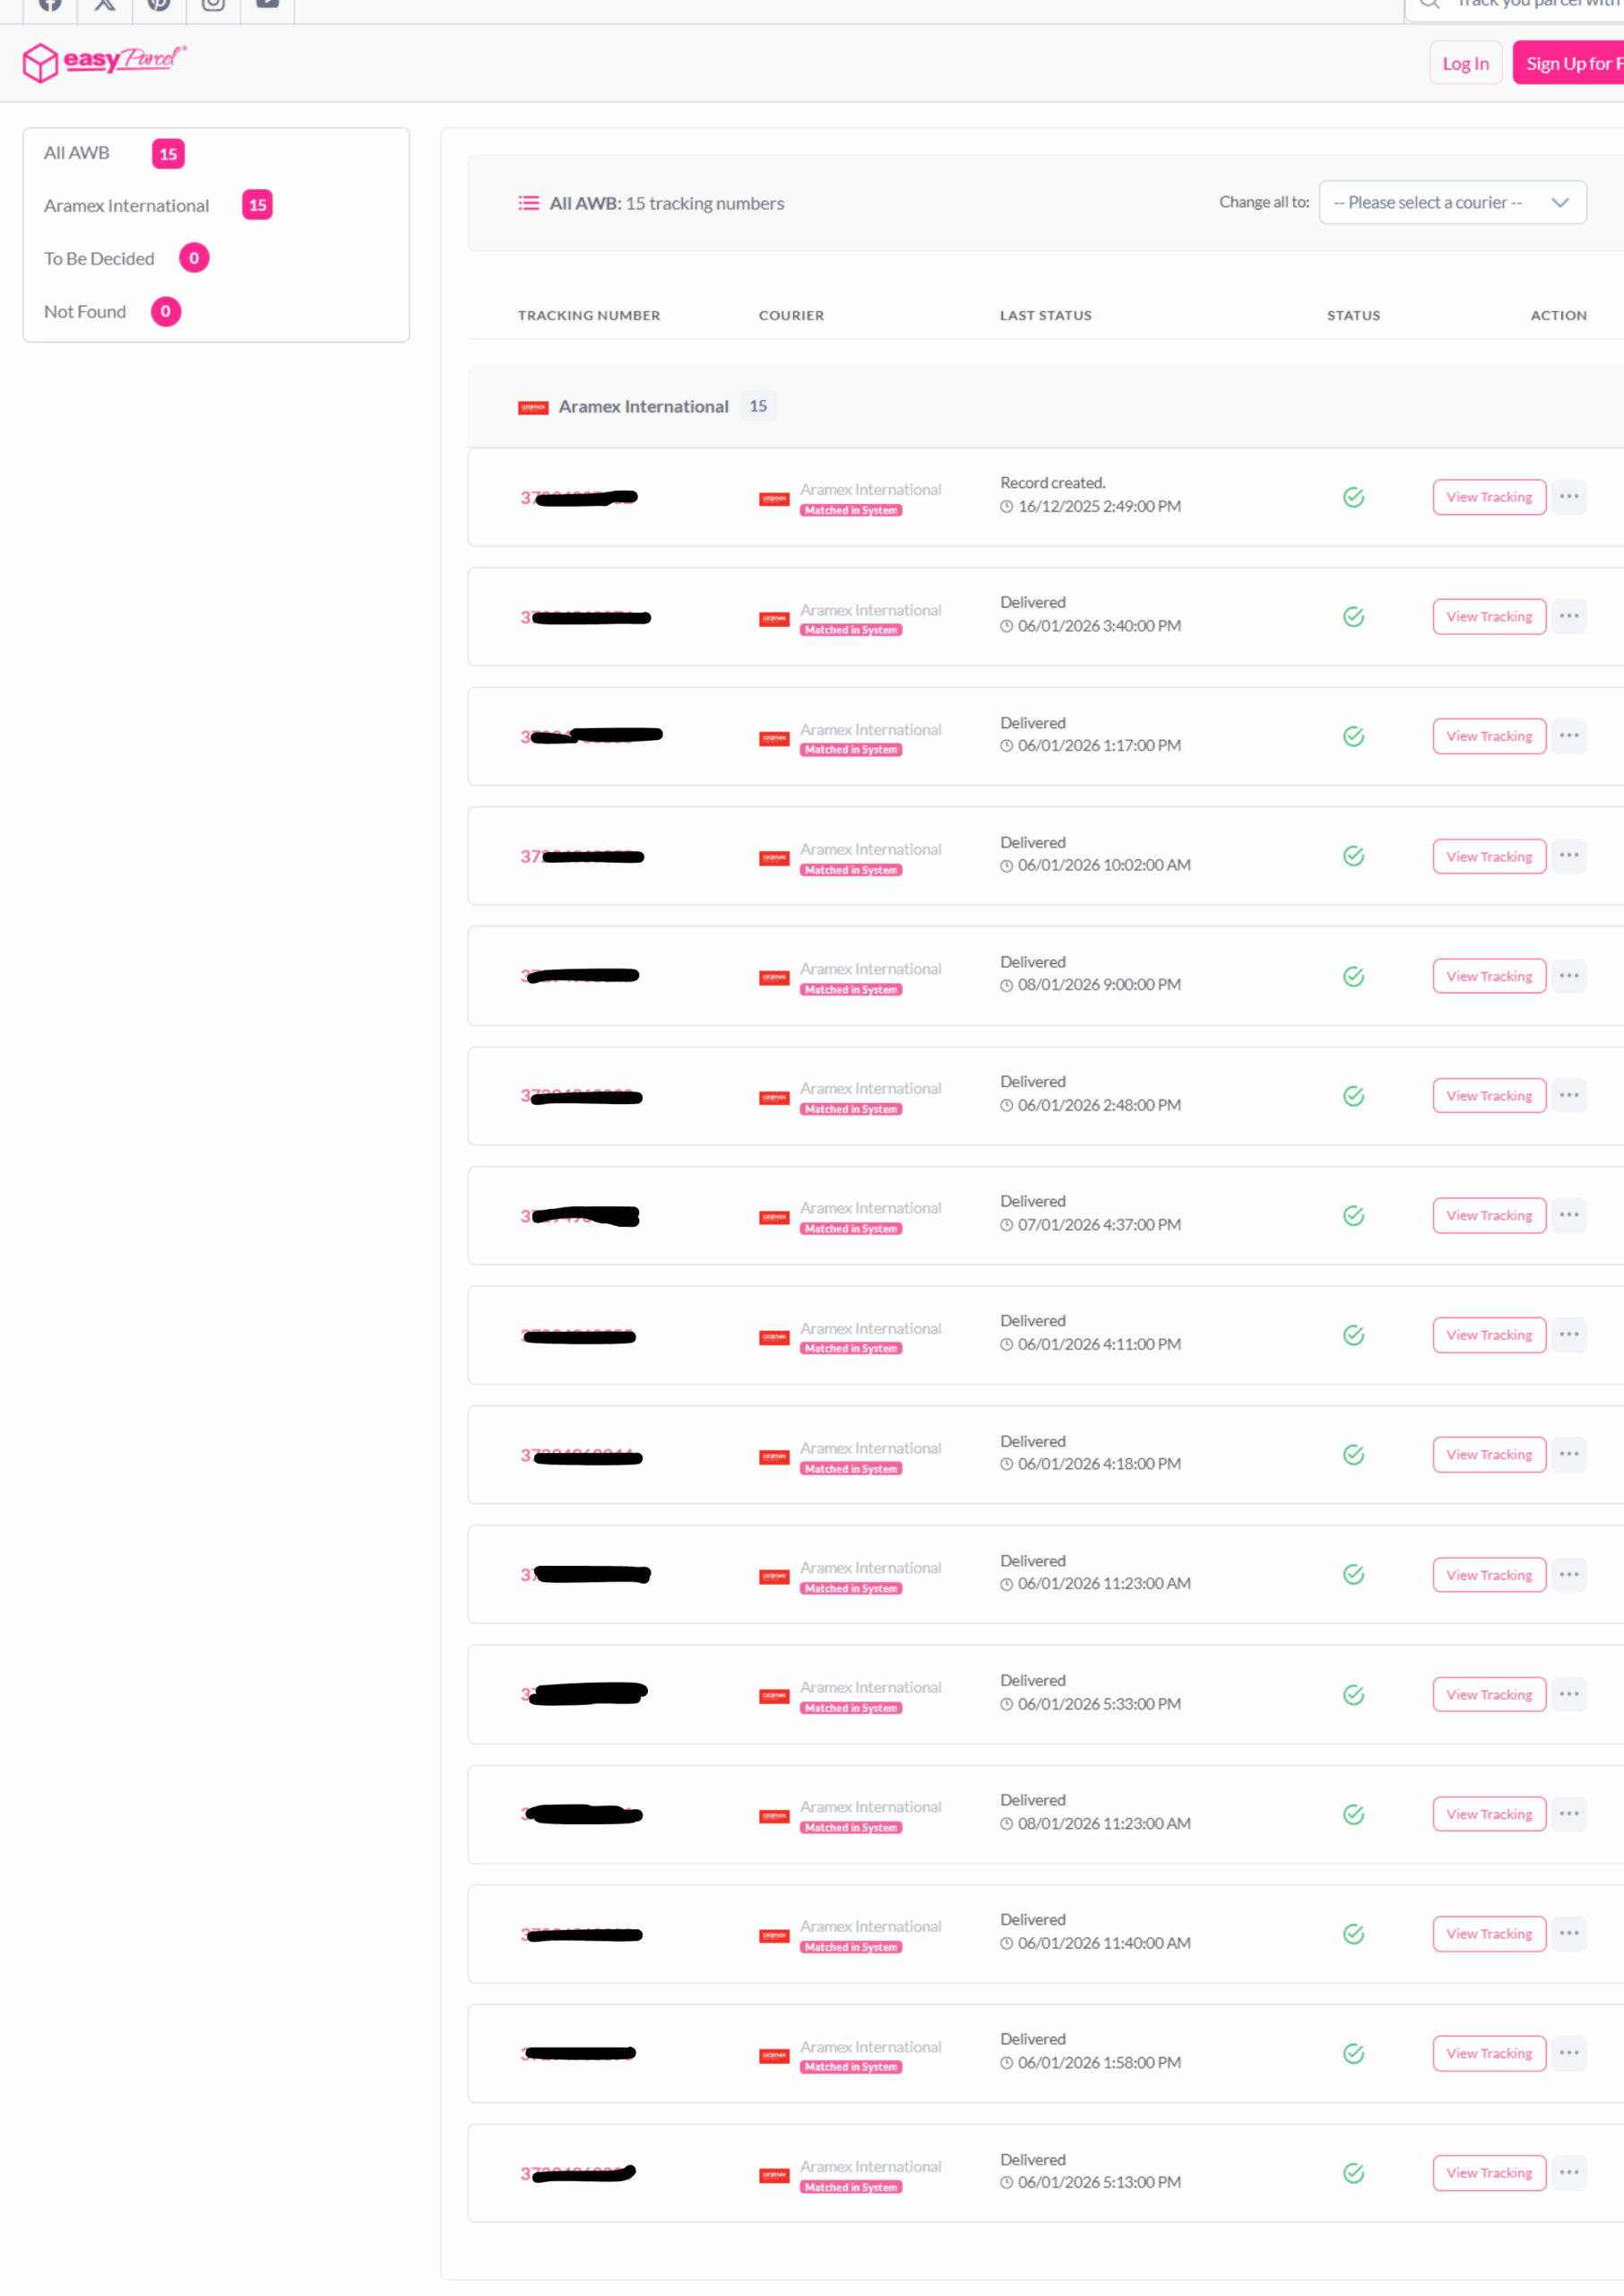Screen dimensions: 1624x2296
Task: Expand three-dot actions for 06/01/2026 3:40:00 PM row
Action: click(1569, 616)
